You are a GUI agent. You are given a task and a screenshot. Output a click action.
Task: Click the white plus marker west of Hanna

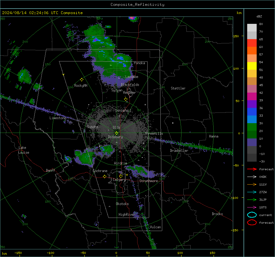click(173, 123)
